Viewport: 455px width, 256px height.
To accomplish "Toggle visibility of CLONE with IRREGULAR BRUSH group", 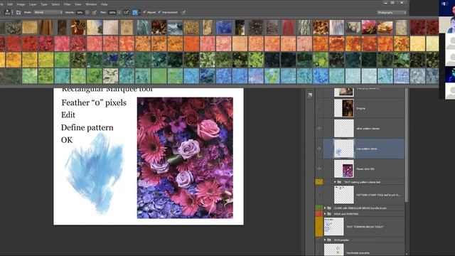I will click(x=319, y=208).
